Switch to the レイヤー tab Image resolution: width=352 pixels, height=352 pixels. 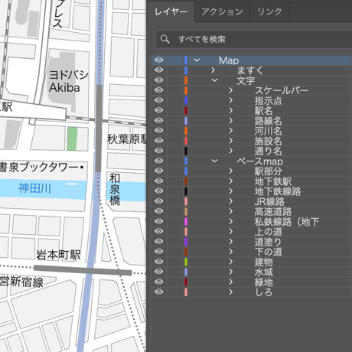tap(171, 11)
